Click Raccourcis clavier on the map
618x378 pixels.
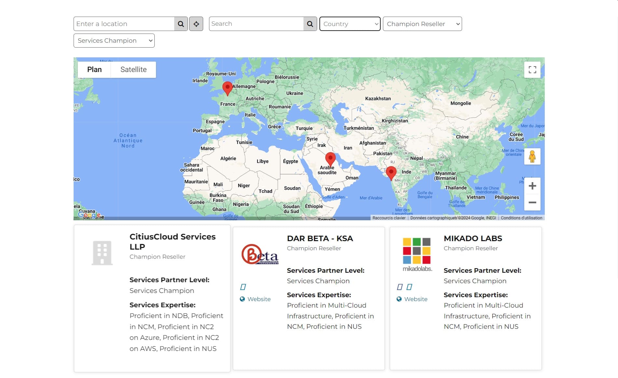point(389,218)
